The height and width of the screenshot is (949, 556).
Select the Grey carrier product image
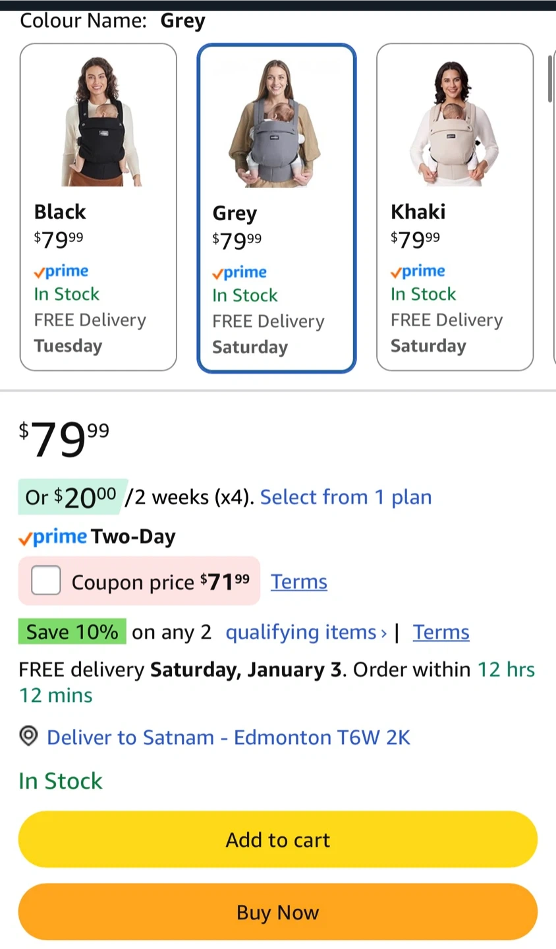pos(277,123)
